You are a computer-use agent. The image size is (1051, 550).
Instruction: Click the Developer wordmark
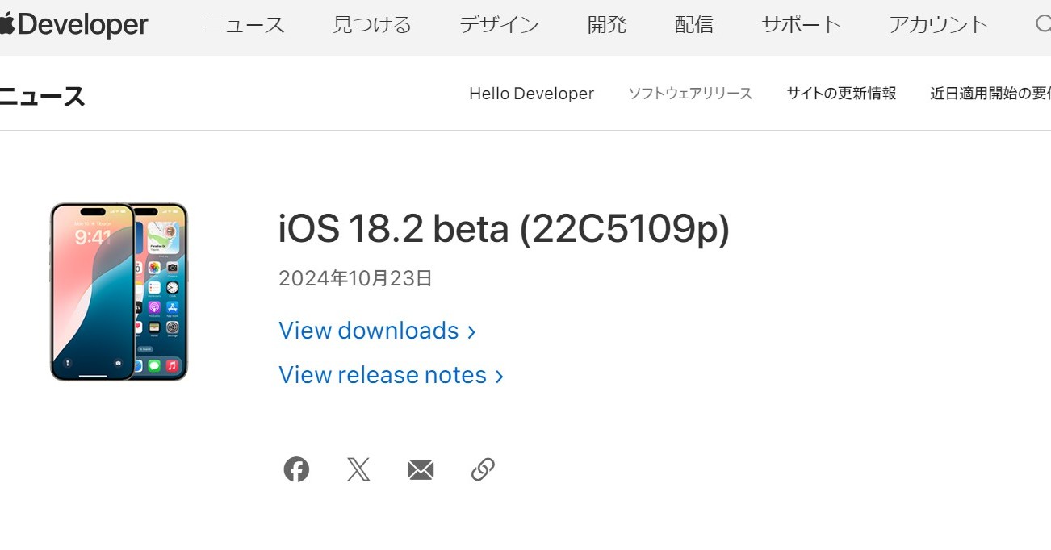click(x=85, y=23)
